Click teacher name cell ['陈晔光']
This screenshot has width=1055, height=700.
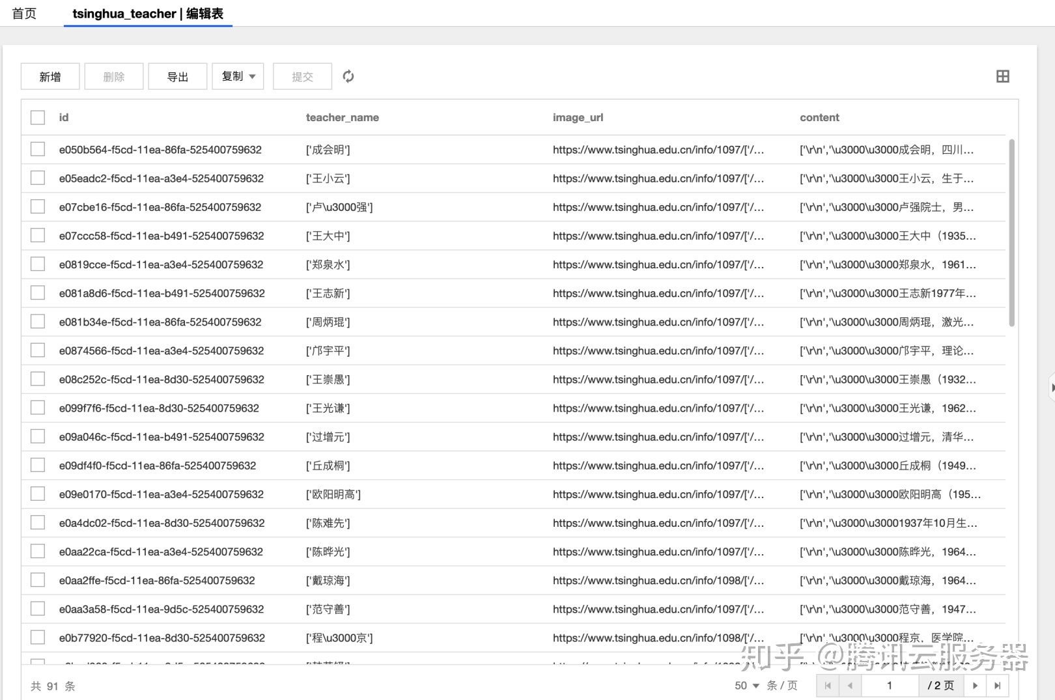(328, 552)
